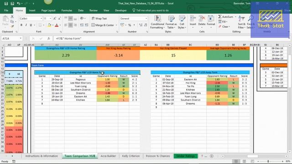The width and height of the screenshot is (292, 164).
Task: Switch to the Page Layout tab
Action: tap(48, 10)
